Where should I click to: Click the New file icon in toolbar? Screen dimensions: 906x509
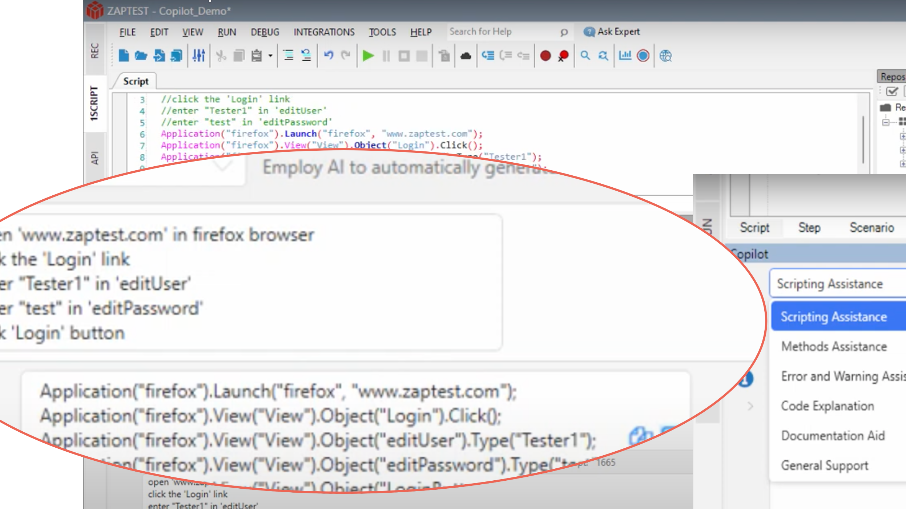124,56
